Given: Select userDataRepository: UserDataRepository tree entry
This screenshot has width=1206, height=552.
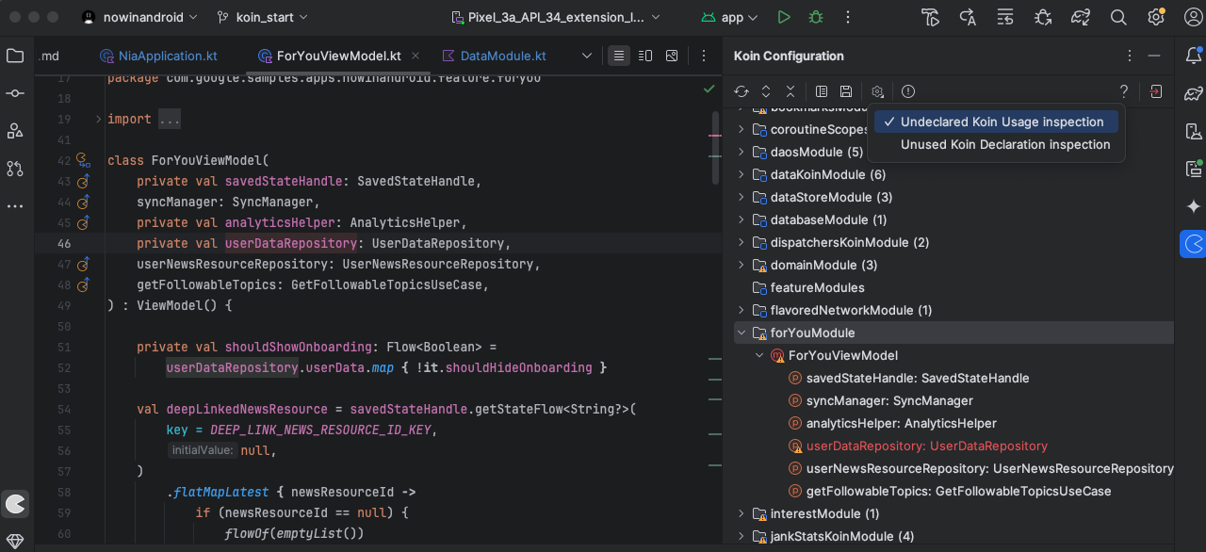Looking at the screenshot, I should point(926,446).
